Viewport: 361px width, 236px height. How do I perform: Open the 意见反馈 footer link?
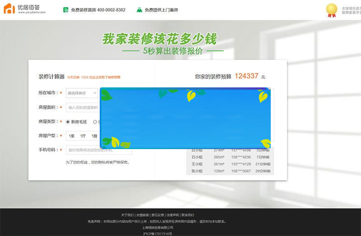[157, 215]
